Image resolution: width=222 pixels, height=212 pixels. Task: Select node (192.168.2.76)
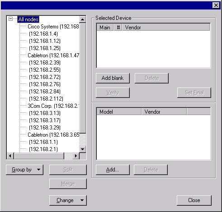tap(45, 84)
